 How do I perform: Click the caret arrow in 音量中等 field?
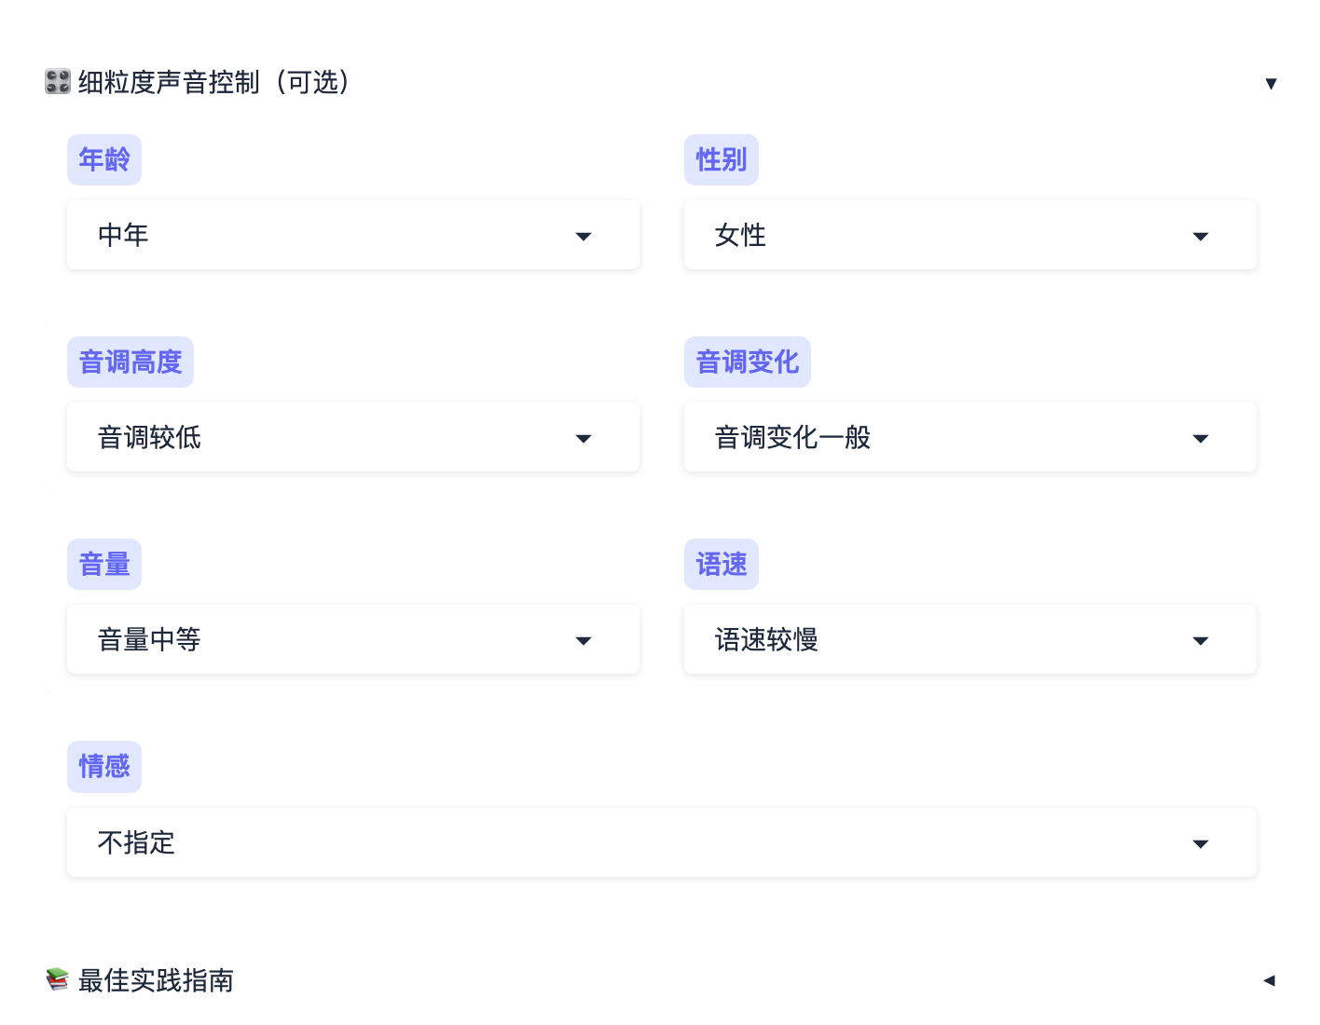coord(584,641)
